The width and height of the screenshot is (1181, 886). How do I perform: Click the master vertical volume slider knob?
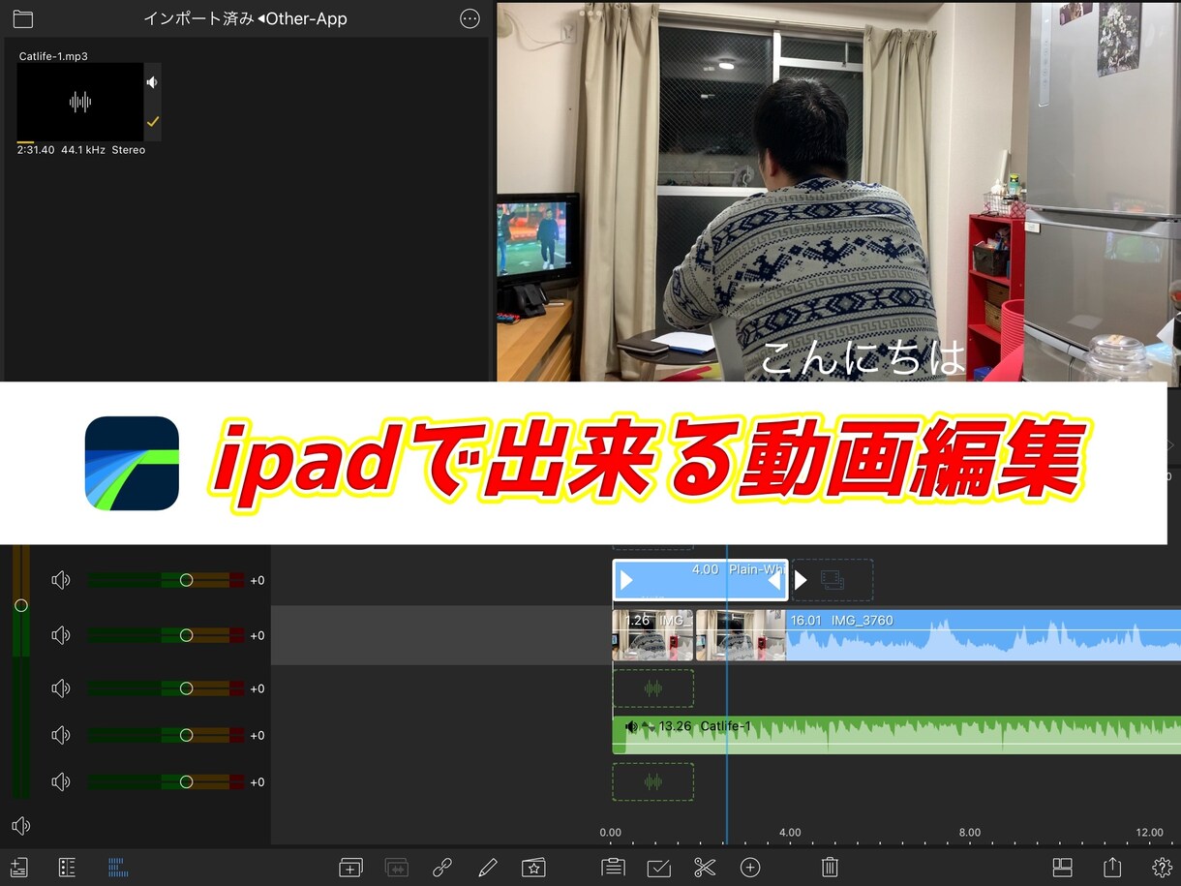[21, 605]
